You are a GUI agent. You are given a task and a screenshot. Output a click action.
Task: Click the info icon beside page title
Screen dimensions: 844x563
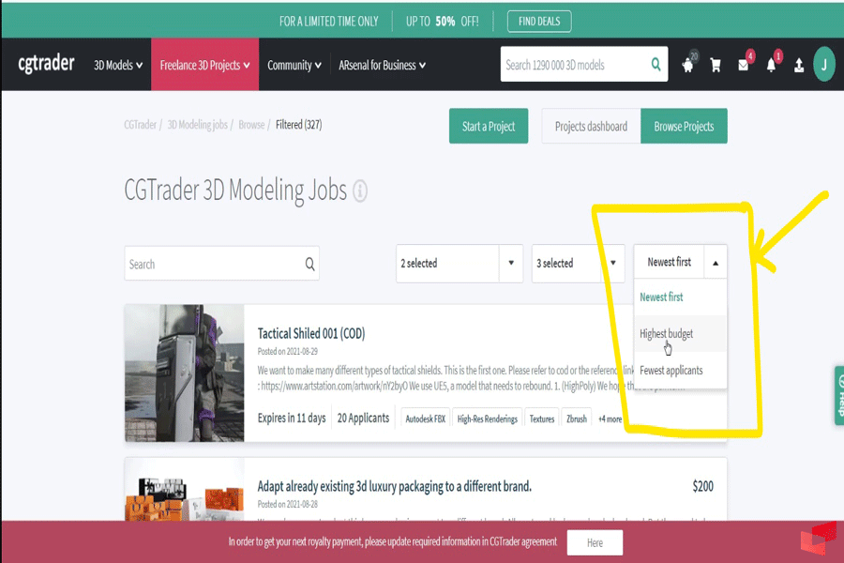[x=359, y=191]
